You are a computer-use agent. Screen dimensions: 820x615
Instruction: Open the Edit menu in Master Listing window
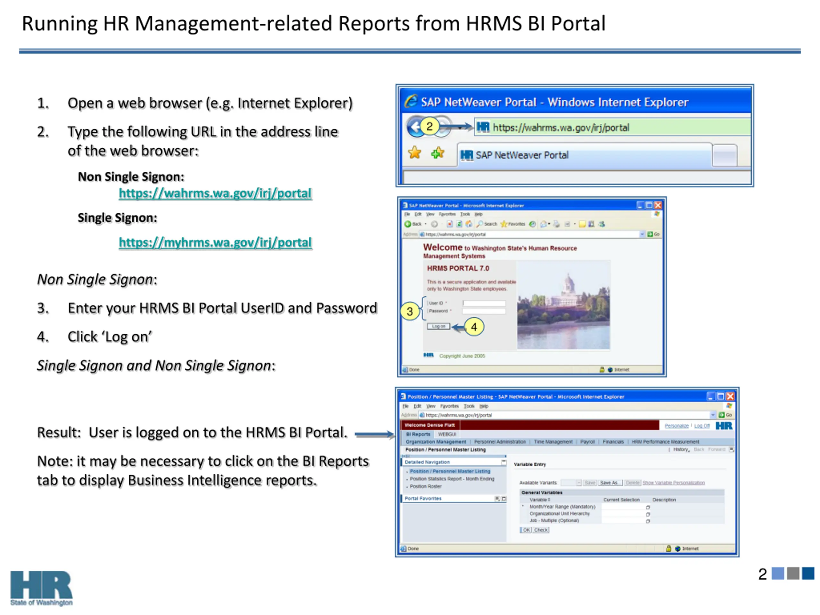click(x=417, y=406)
